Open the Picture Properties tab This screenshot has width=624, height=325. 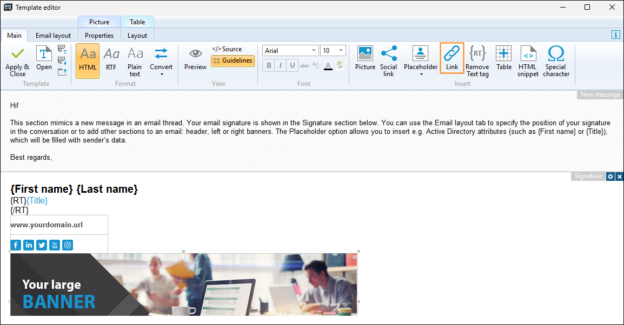click(99, 35)
